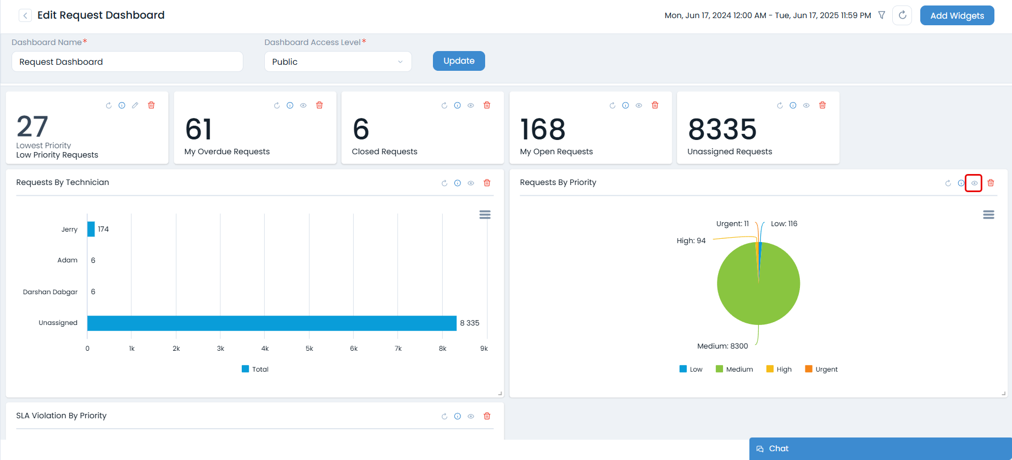Open Requests By Technician chart hamburger menu
Screen dimensions: 1012x460
485,215
